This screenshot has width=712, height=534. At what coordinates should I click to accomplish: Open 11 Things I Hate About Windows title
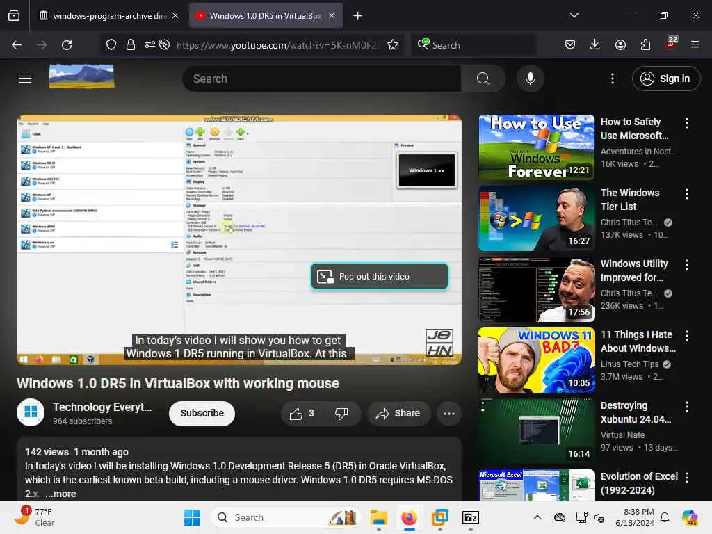pos(638,341)
